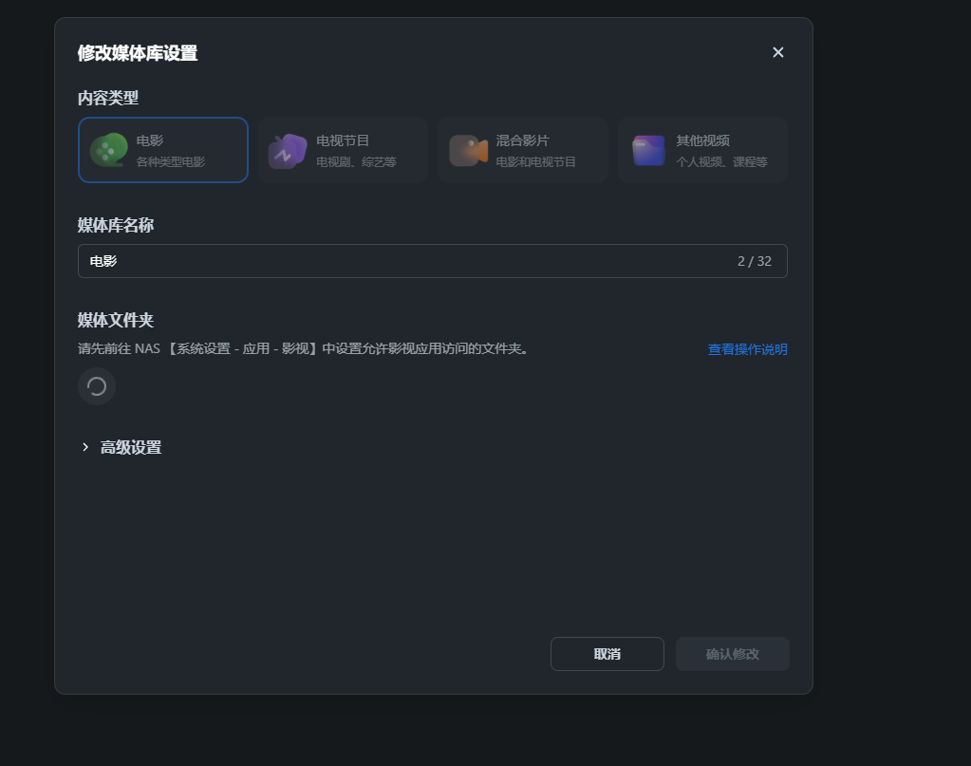Select the 电影 content type card
The image size is (971, 766).
point(163,150)
